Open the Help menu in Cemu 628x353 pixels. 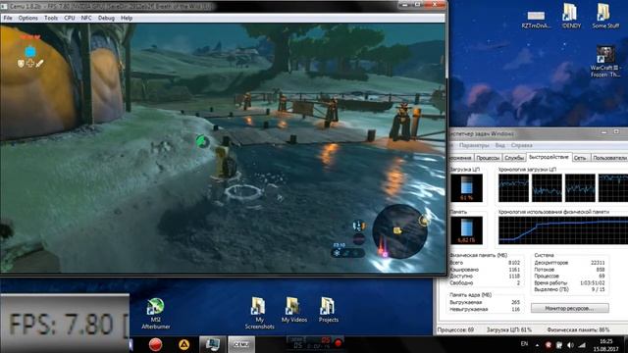pyautogui.click(x=127, y=18)
